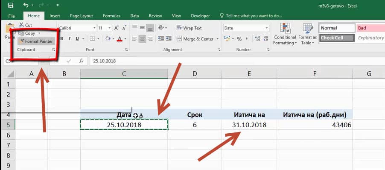Screen dimensions: 385x170
Task: Apply Percent Style to the cell
Action: (239, 39)
